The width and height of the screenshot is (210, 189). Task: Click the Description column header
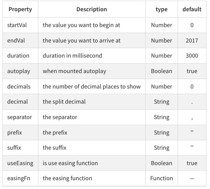click(91, 9)
